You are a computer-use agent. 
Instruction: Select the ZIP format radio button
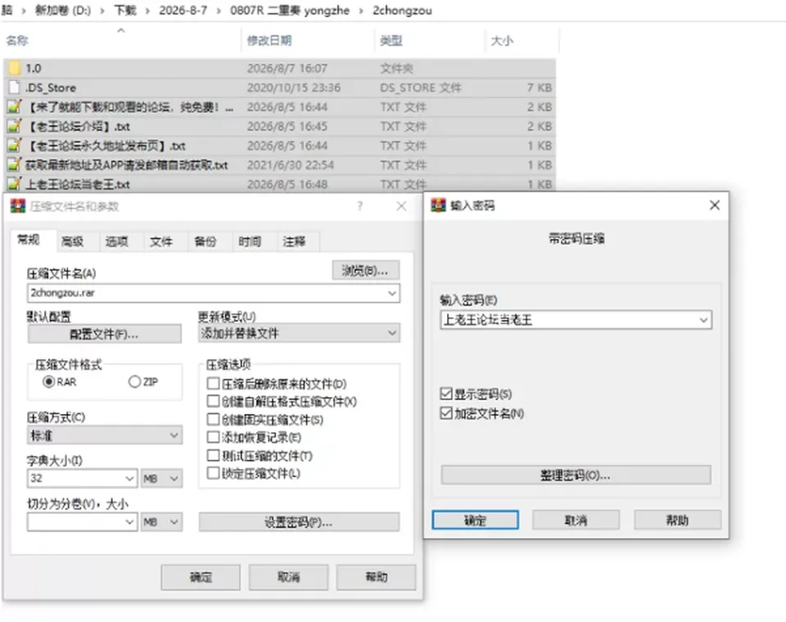pyautogui.click(x=134, y=382)
